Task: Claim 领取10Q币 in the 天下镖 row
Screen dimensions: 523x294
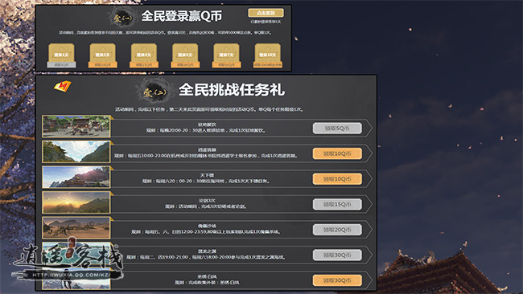Action: pos(337,179)
